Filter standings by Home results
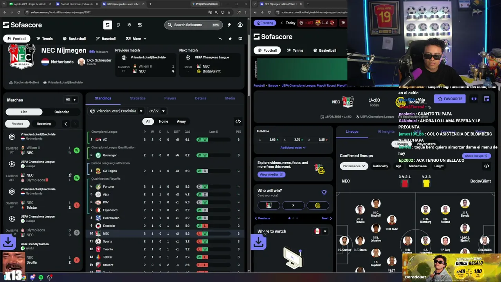This screenshot has width=501, height=282. click(164, 121)
